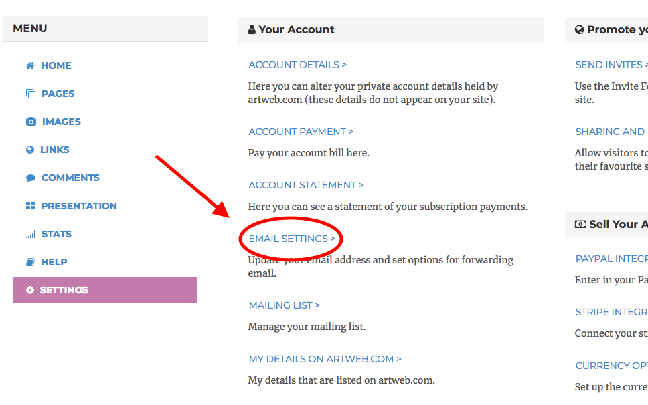Click the Stats signal bars icon
Screen dimensions: 648x405
pyautogui.click(x=31, y=234)
